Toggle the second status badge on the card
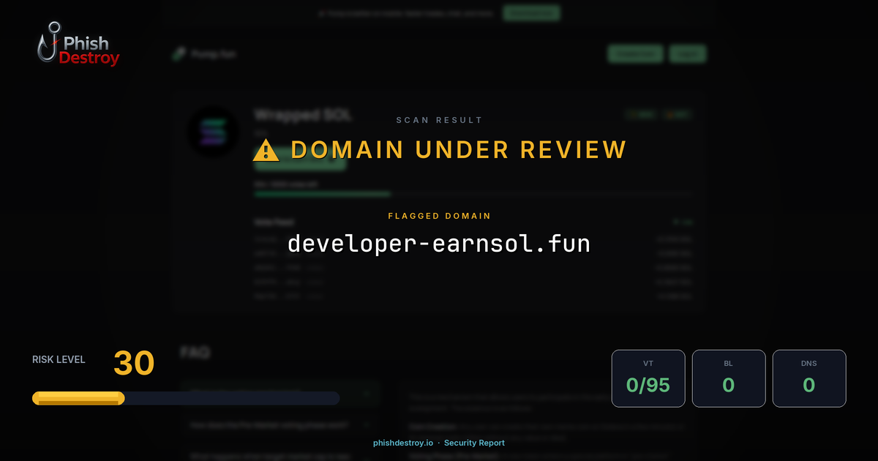Screen dimensions: 878x461 [x=676, y=114]
